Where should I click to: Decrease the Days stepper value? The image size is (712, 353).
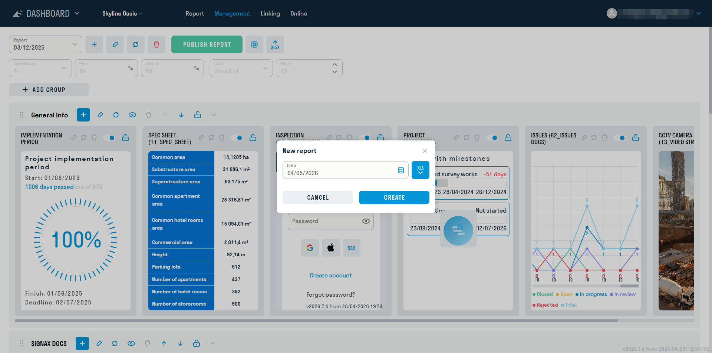click(334, 72)
